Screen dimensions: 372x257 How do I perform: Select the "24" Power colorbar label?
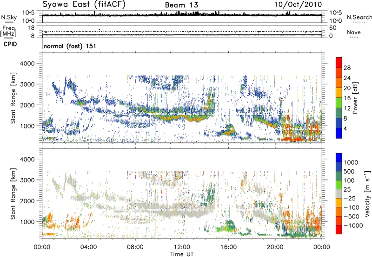[x=347, y=78]
